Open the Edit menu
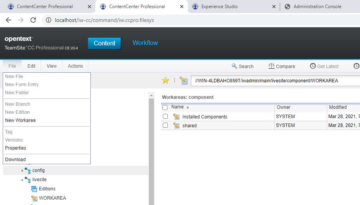The image size is (360, 205). [x=32, y=66]
